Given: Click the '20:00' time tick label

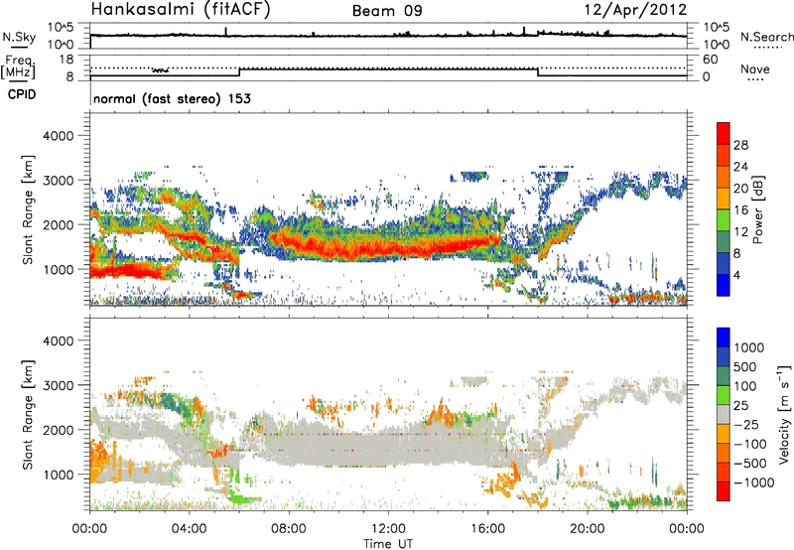Looking at the screenshot, I should point(587,529).
